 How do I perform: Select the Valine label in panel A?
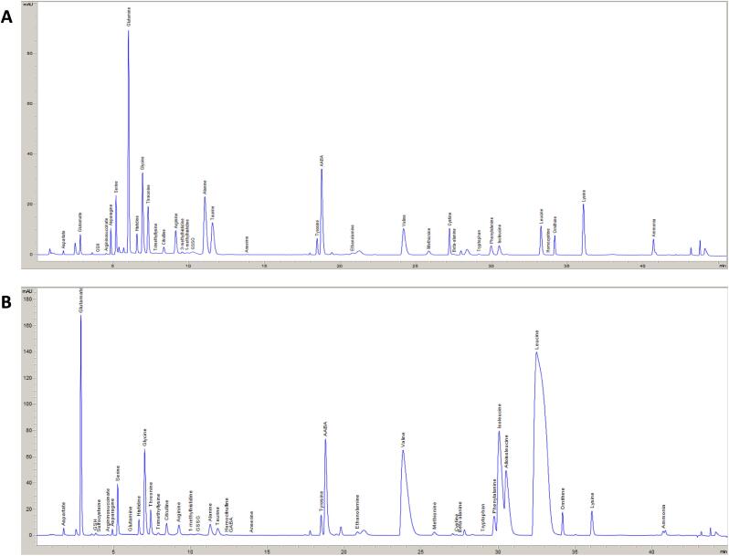click(x=404, y=220)
